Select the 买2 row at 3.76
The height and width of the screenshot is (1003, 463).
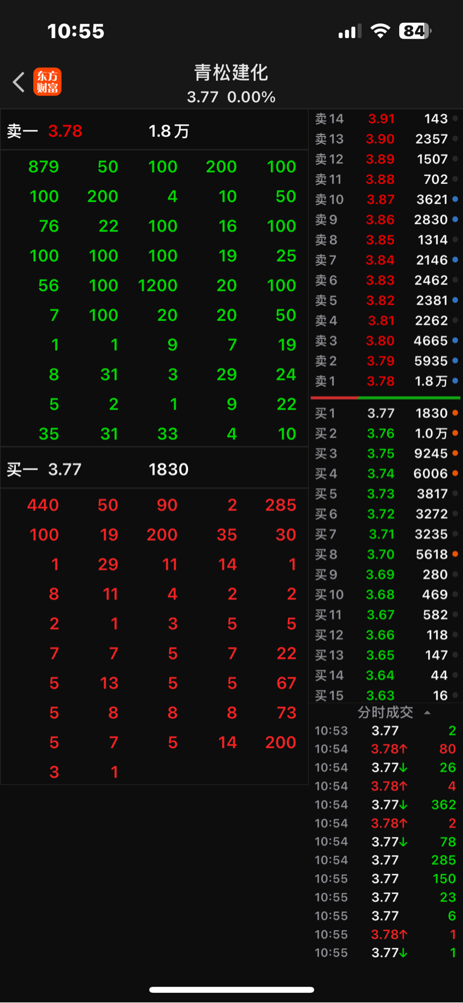[x=386, y=434]
